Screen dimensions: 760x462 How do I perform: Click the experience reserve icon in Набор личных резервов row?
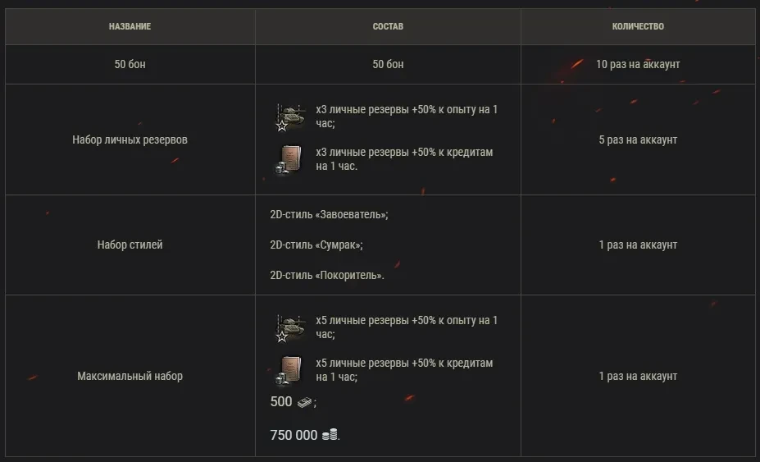tap(289, 117)
